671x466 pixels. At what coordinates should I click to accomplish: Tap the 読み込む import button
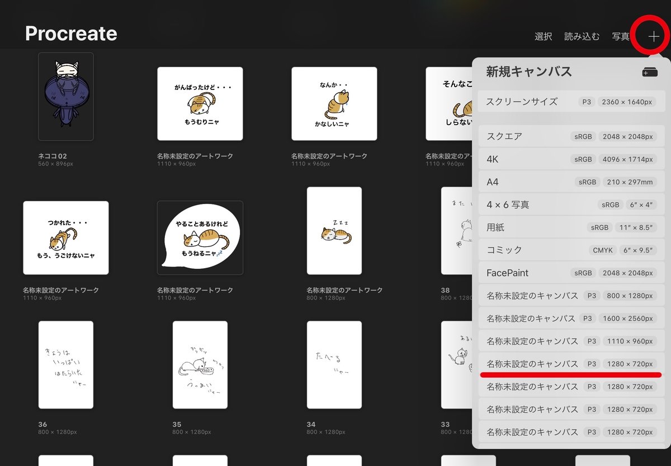point(582,36)
